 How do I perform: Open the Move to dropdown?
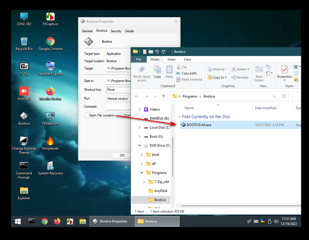pos(218,69)
